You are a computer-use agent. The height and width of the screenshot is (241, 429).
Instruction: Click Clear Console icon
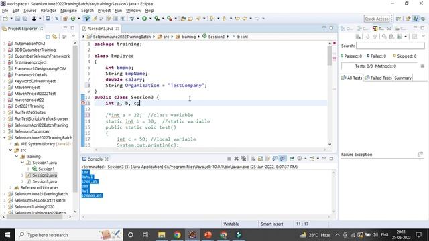(x=253, y=159)
